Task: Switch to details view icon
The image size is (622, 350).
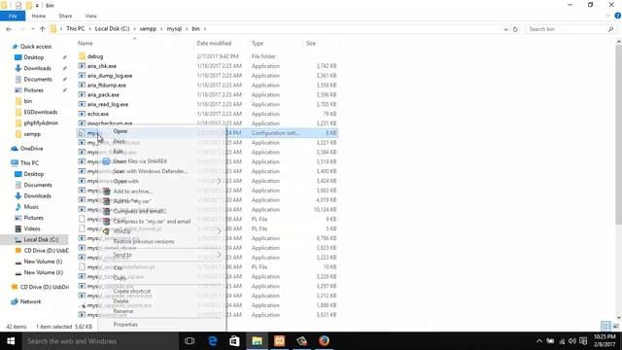Action: coord(605,327)
